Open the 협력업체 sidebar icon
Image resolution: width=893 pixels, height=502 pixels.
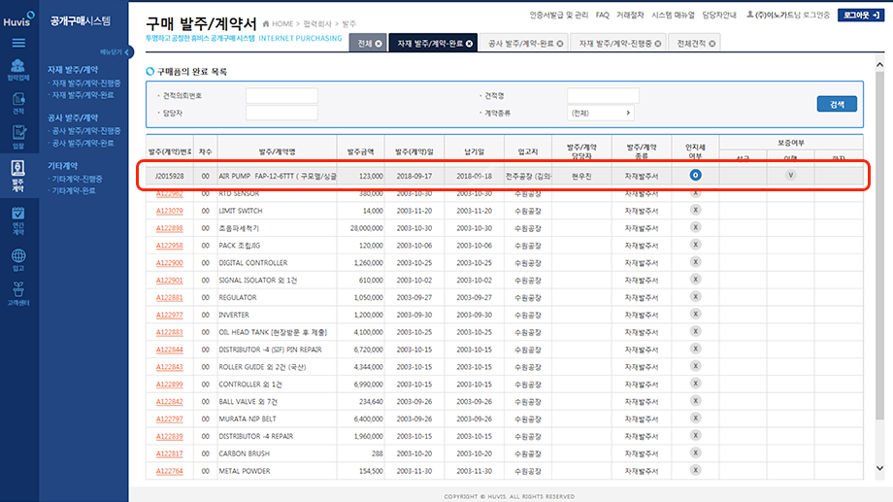tap(18, 70)
